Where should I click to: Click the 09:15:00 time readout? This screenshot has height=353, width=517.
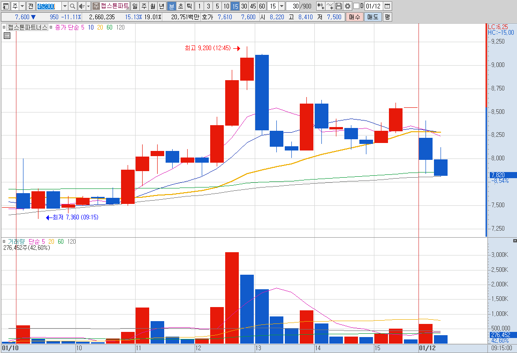[x=502, y=348]
